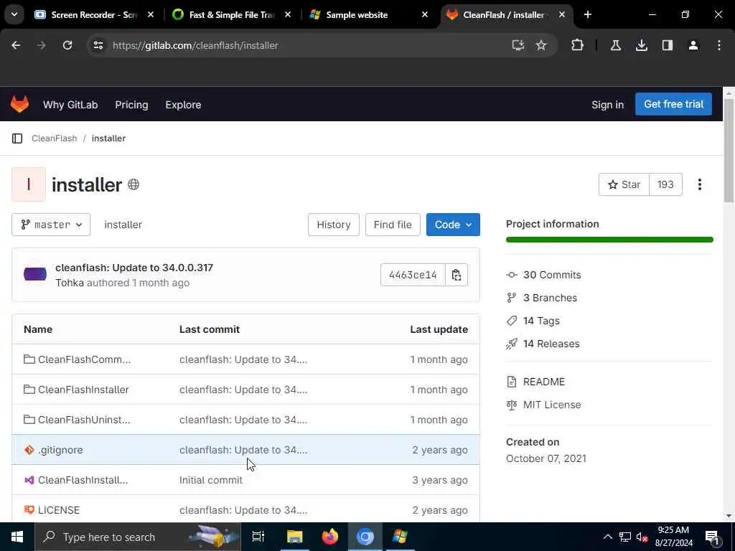
Task: Go forward in browser history
Action: click(x=42, y=45)
